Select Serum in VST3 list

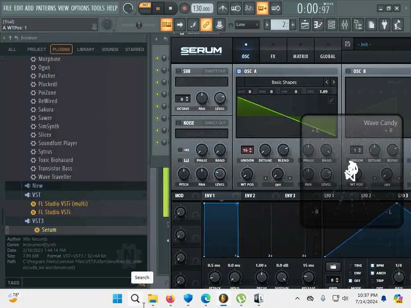point(49,230)
